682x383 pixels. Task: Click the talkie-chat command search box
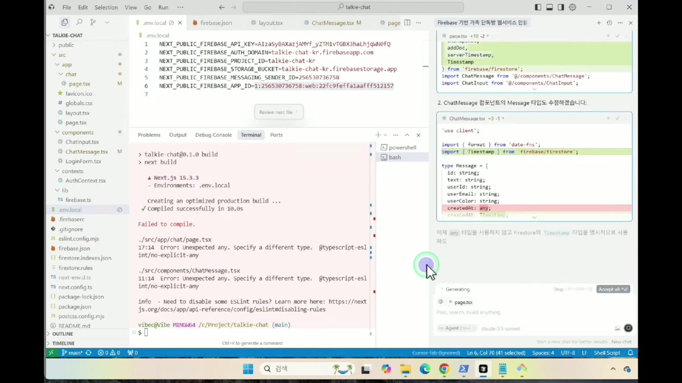(353, 7)
